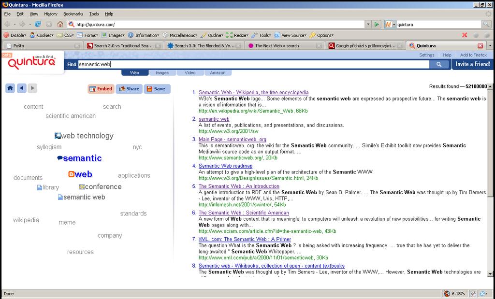Viewport: 495px width, 299px height.
Task: Click View Source in developer toolbar
Action: (x=291, y=35)
